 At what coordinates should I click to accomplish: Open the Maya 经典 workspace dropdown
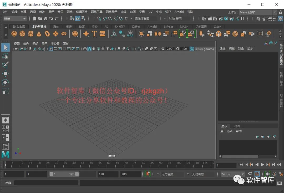click(258, 12)
